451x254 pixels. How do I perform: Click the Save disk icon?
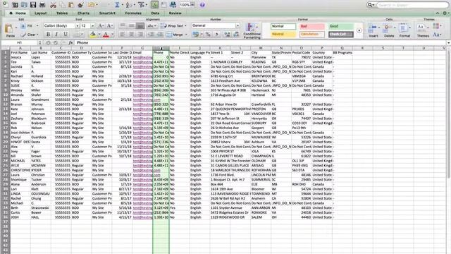[33, 5]
